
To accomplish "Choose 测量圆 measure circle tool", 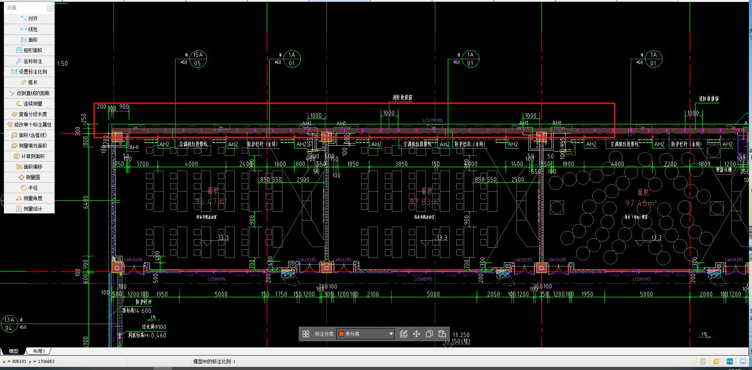I will point(29,177).
